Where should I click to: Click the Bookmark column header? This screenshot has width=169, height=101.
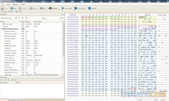point(8,83)
